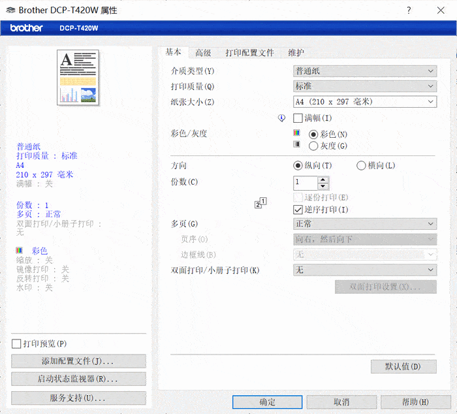457x414 pixels.
Task: Select 横向 landscape orientation
Action: 361,166
